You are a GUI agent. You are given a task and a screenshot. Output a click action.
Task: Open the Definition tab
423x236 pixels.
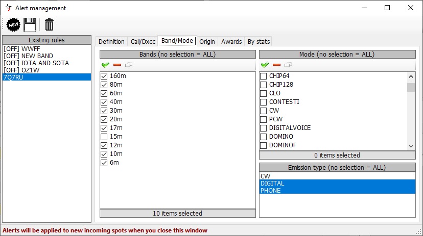[x=111, y=42]
